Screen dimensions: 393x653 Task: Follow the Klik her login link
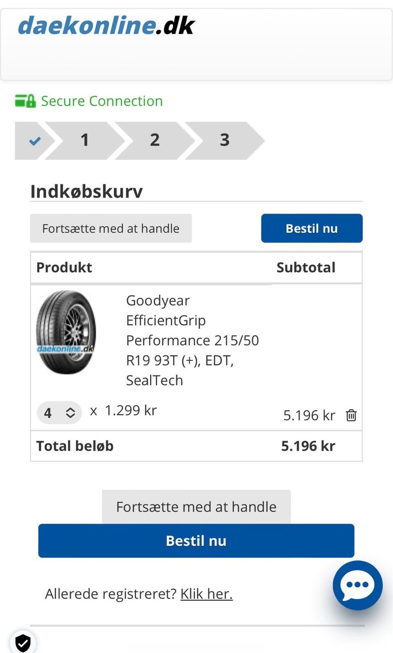click(206, 594)
